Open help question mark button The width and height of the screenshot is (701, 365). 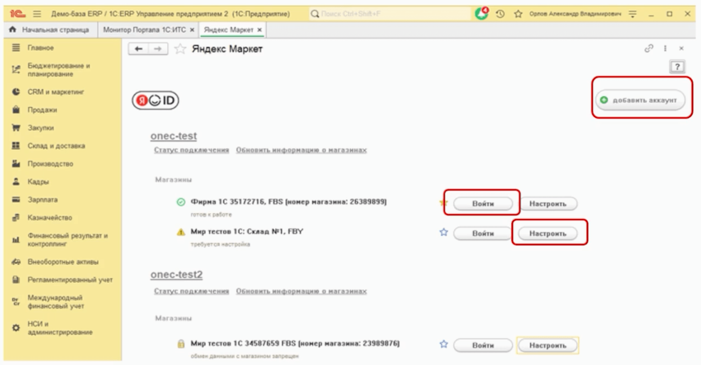[x=677, y=67]
